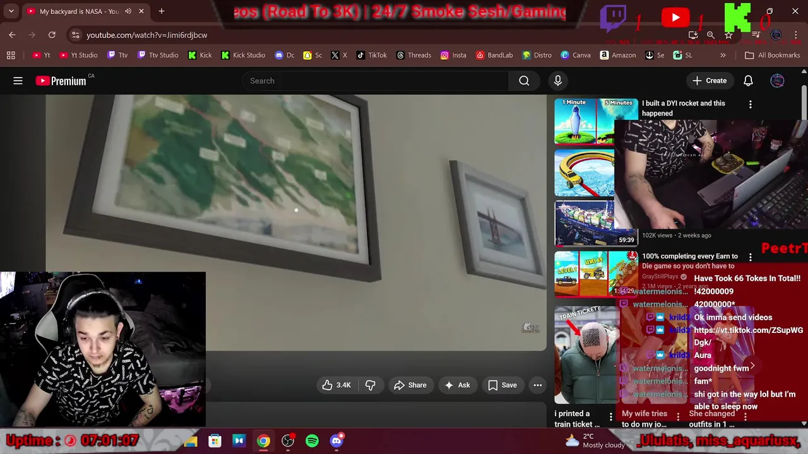Open the zoom magnifier in address bar
808x454 pixels.
pyautogui.click(x=710, y=35)
